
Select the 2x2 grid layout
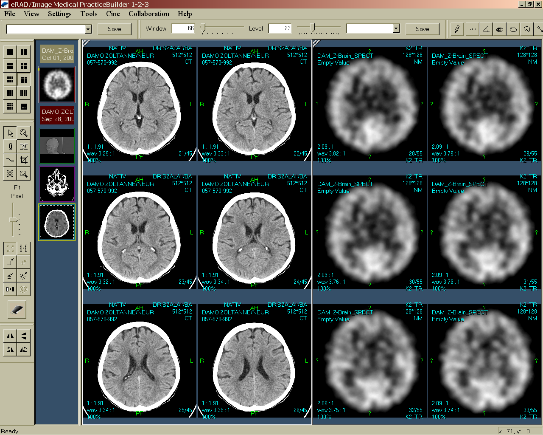[x=24, y=66]
